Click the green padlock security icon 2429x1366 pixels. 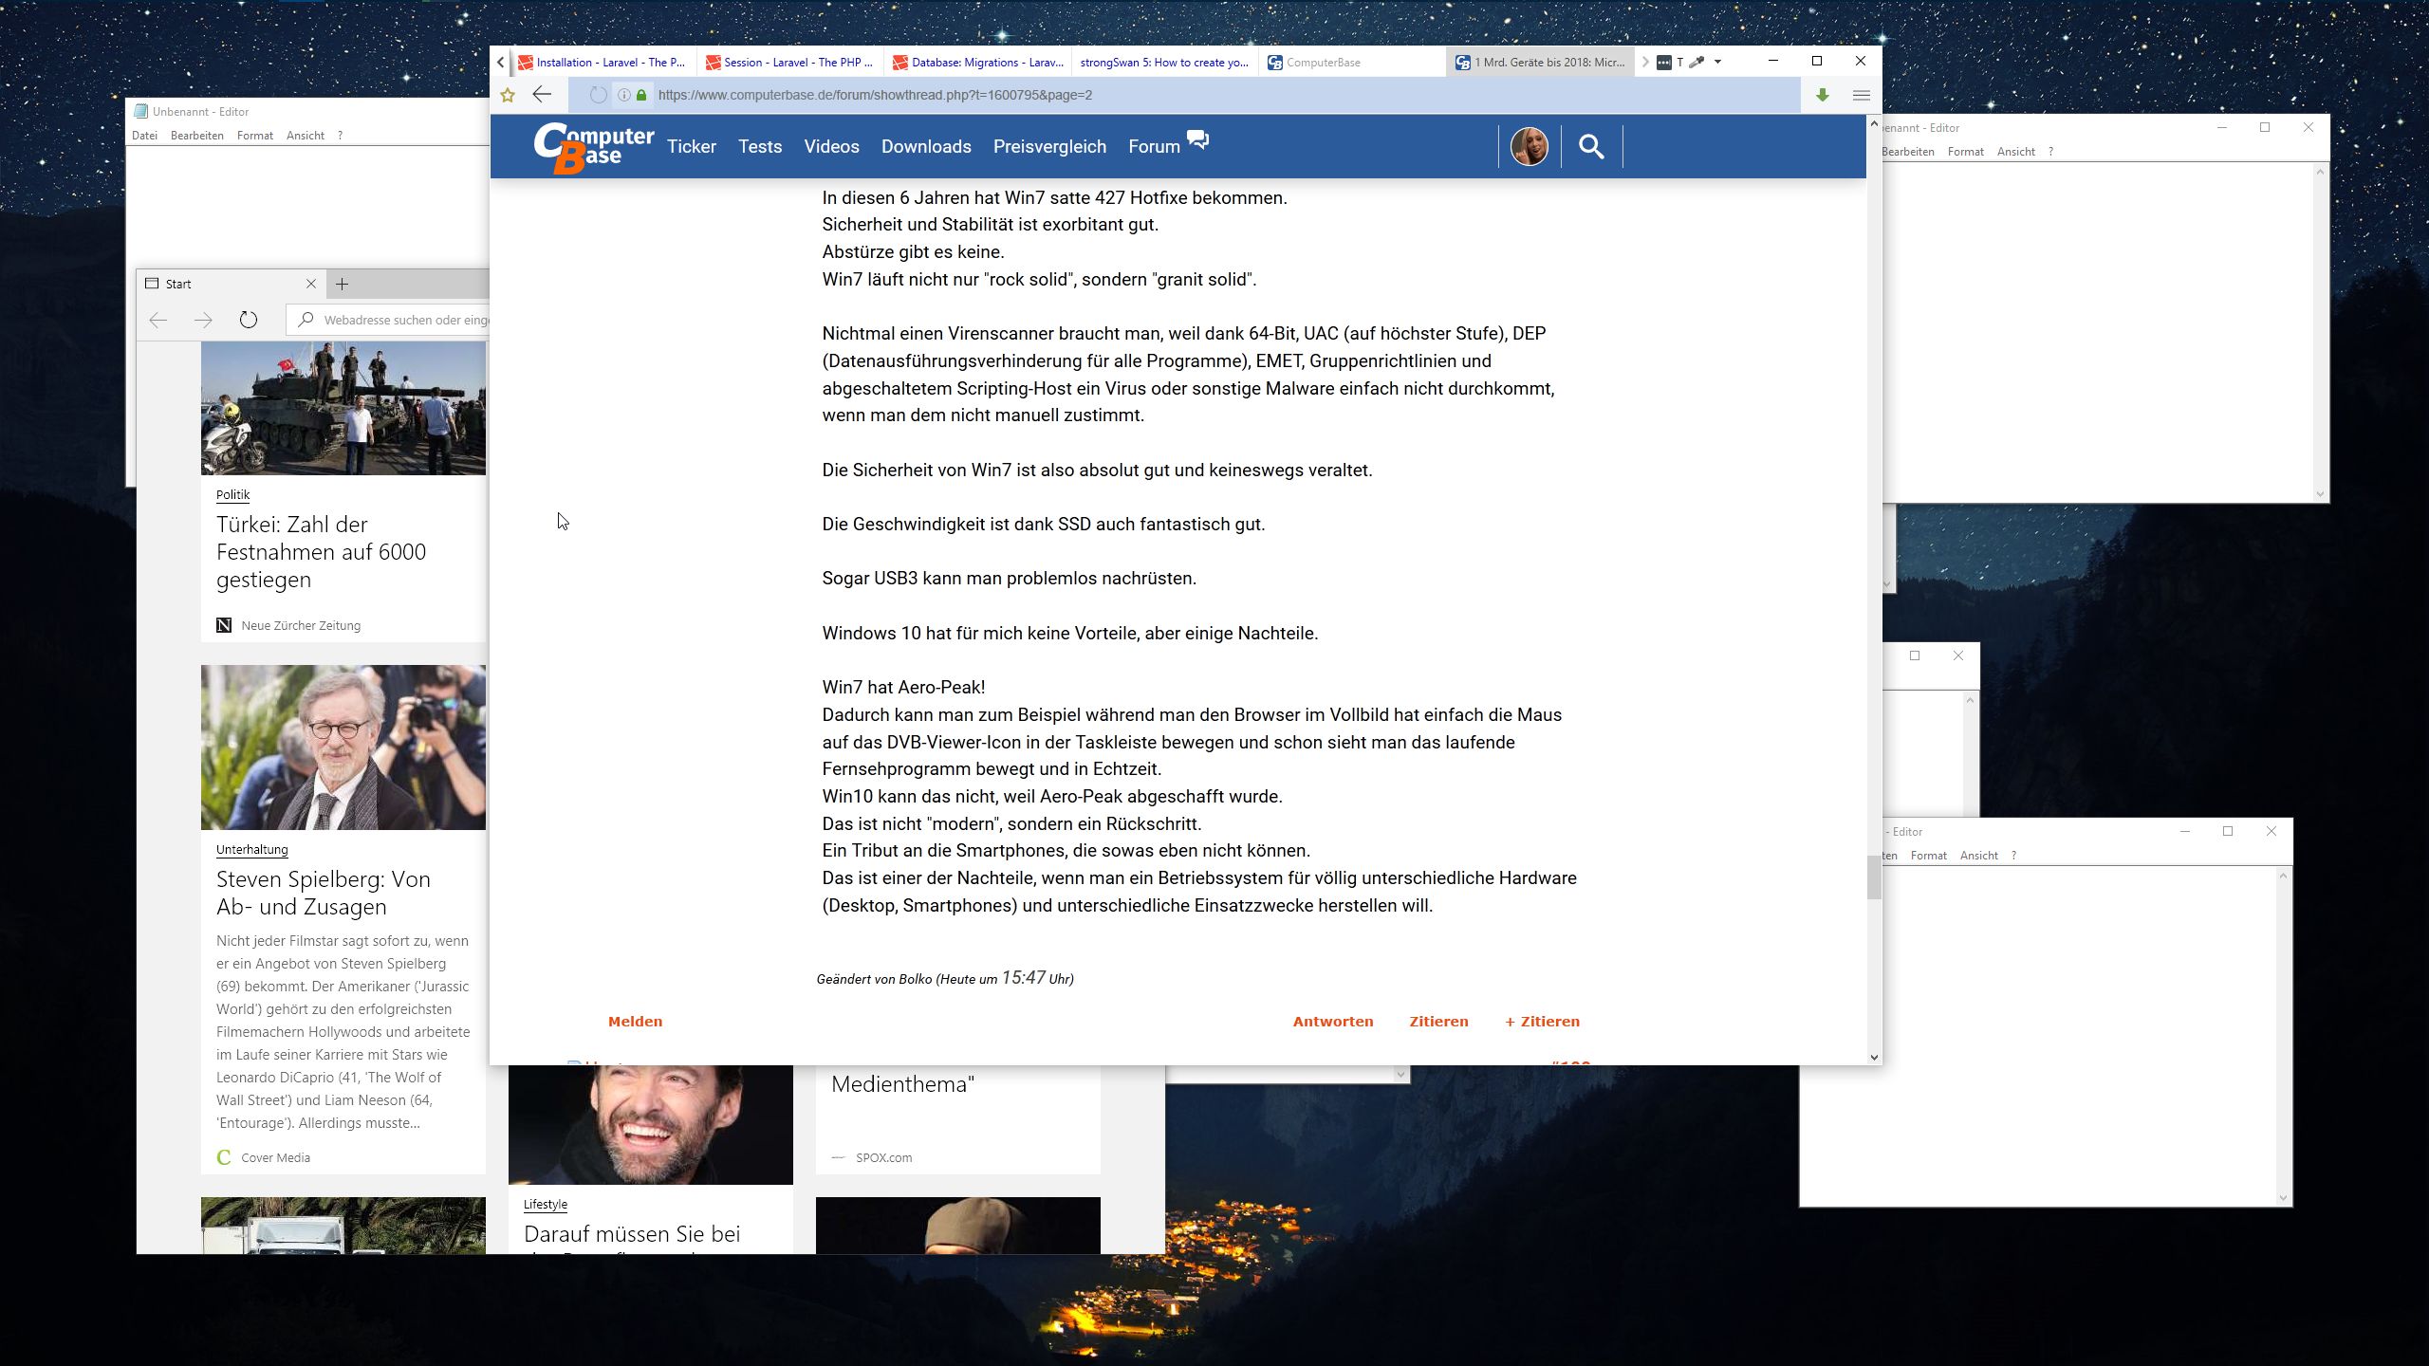[x=642, y=95]
